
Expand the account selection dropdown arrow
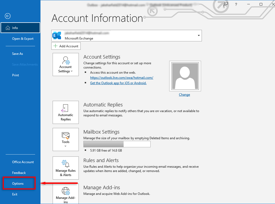click(x=199, y=35)
